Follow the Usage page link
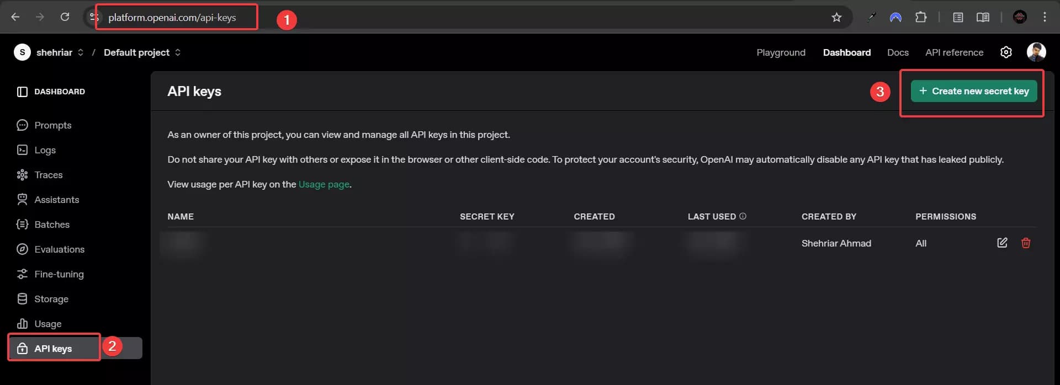The image size is (1060, 385). coord(324,184)
